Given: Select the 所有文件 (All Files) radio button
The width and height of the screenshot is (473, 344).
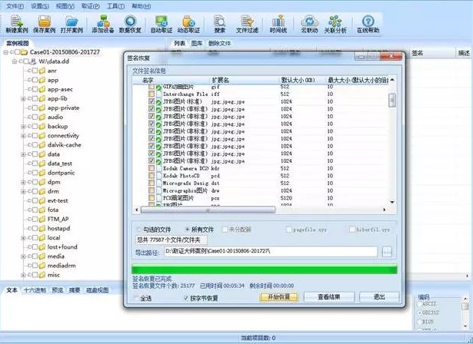Looking at the screenshot, I should (x=187, y=229).
